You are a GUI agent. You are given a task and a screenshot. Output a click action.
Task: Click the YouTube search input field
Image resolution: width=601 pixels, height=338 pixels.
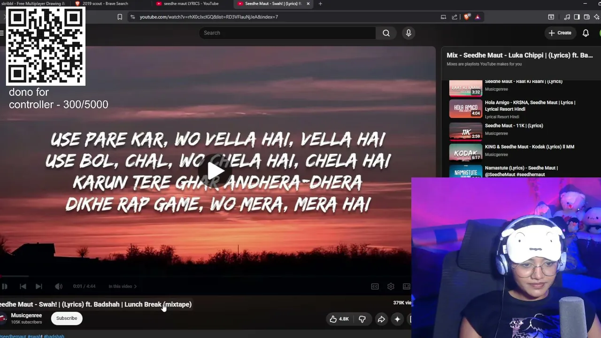(x=287, y=33)
